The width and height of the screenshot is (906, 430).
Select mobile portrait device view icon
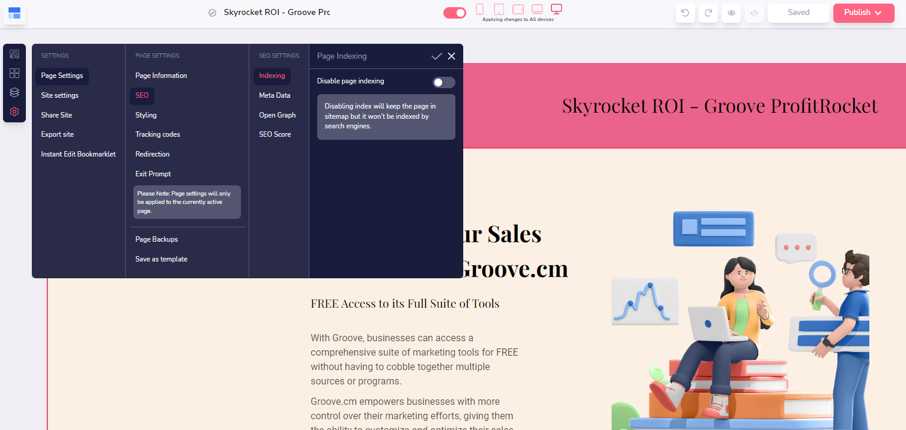[479, 9]
